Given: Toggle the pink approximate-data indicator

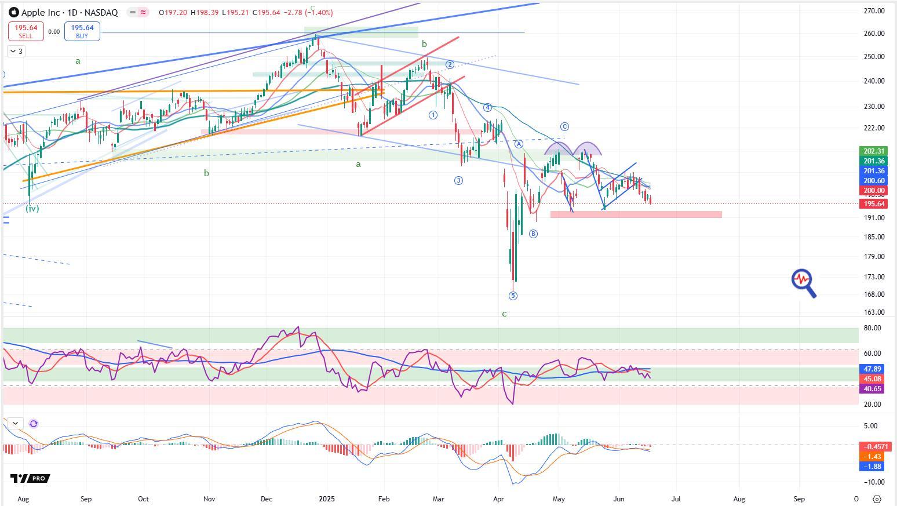Looking at the screenshot, I should coord(143,12).
